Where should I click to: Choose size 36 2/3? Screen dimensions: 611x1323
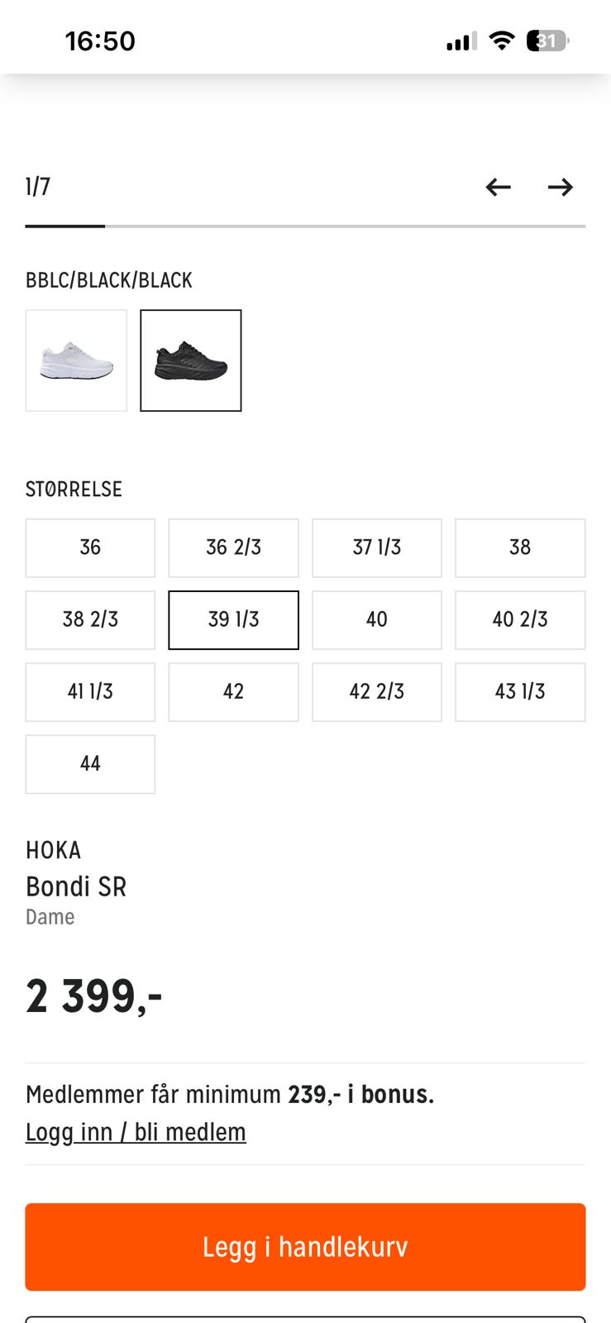pos(233,547)
